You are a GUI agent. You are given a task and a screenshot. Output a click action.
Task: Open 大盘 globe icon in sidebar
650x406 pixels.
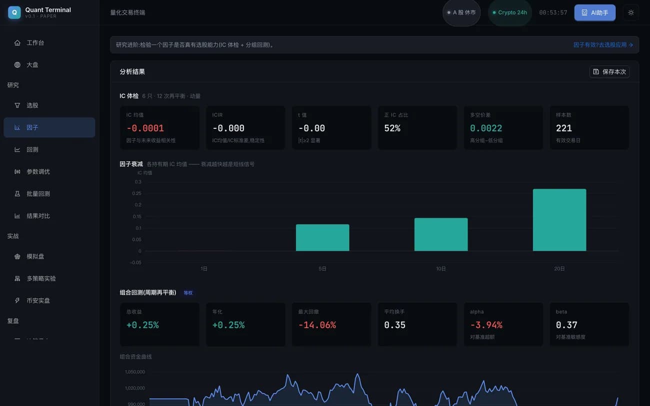[17, 65]
